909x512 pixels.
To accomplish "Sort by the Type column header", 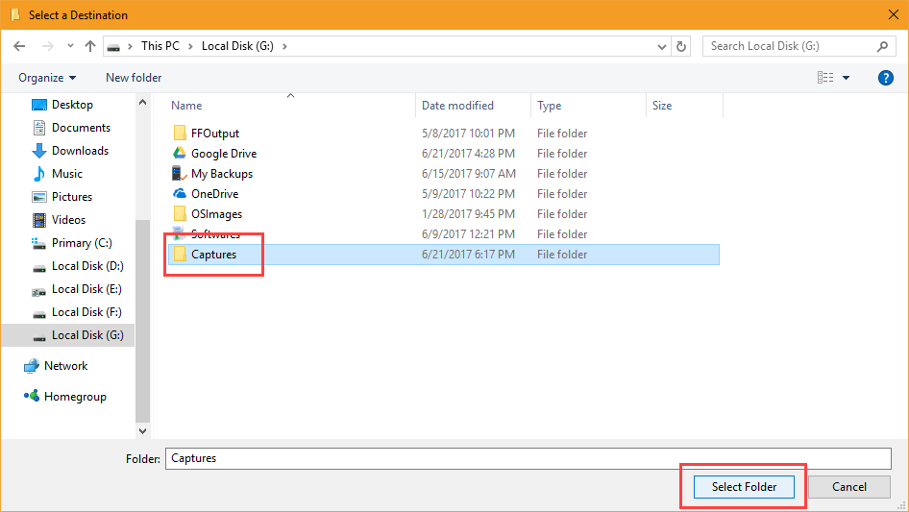I will pos(549,106).
